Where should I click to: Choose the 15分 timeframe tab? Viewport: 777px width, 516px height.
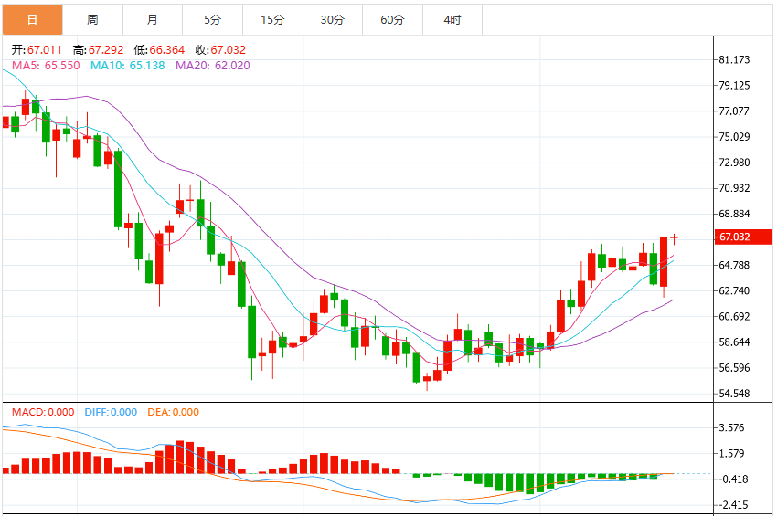coord(272,20)
